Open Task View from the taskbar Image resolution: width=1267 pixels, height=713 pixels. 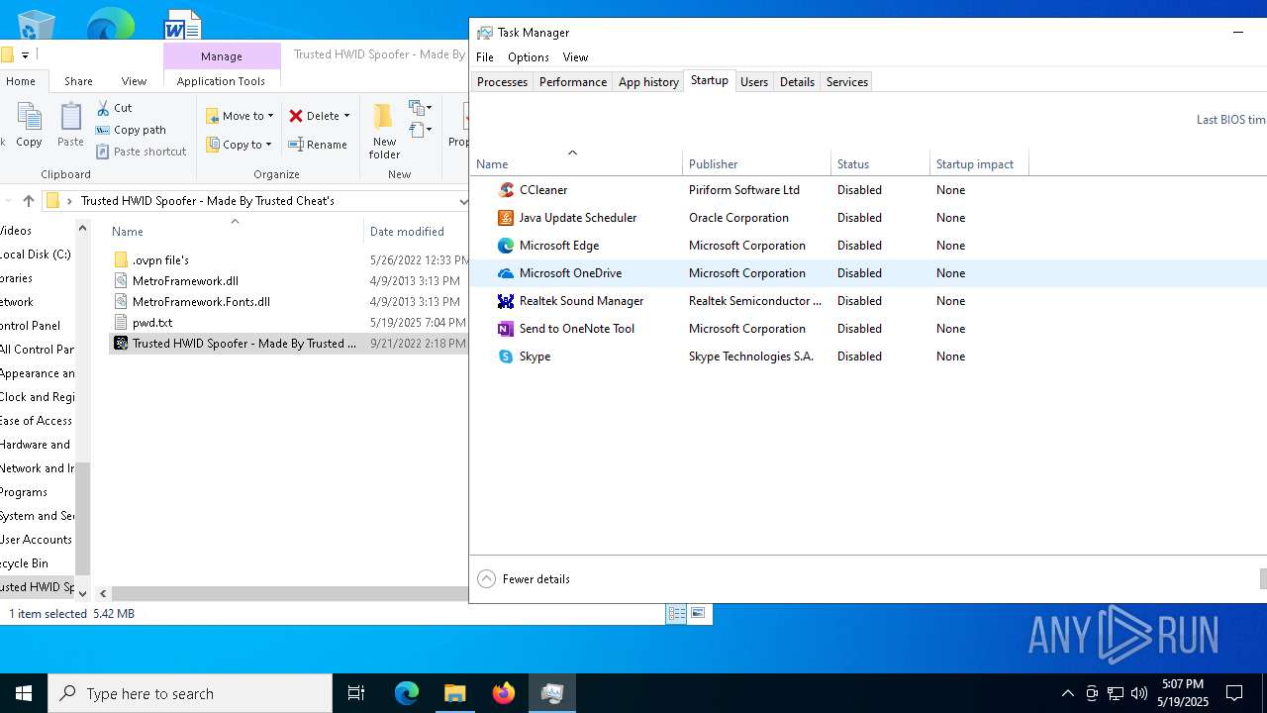click(356, 693)
